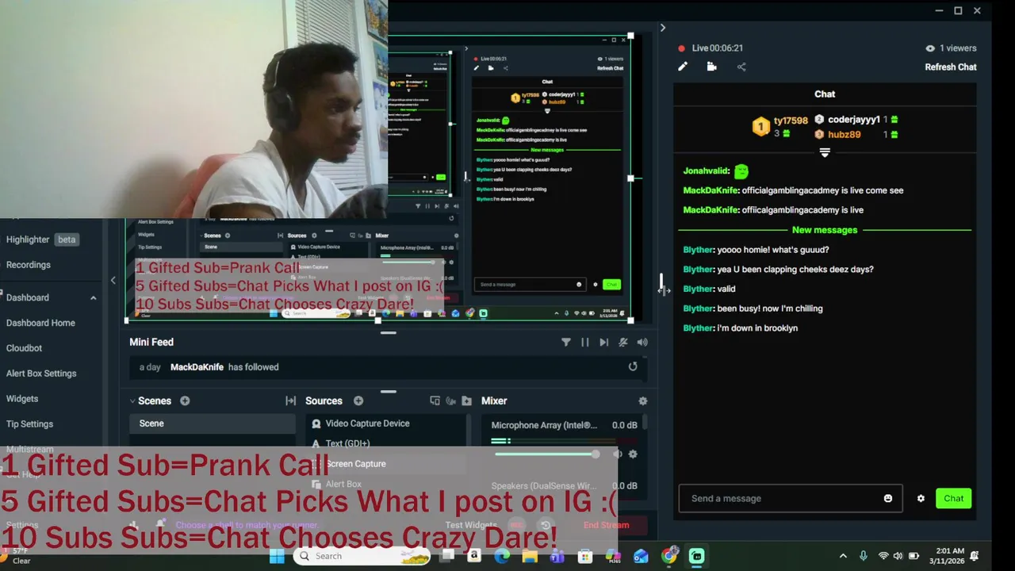
Task: Select the Scene item in Scenes list
Action: [211, 423]
